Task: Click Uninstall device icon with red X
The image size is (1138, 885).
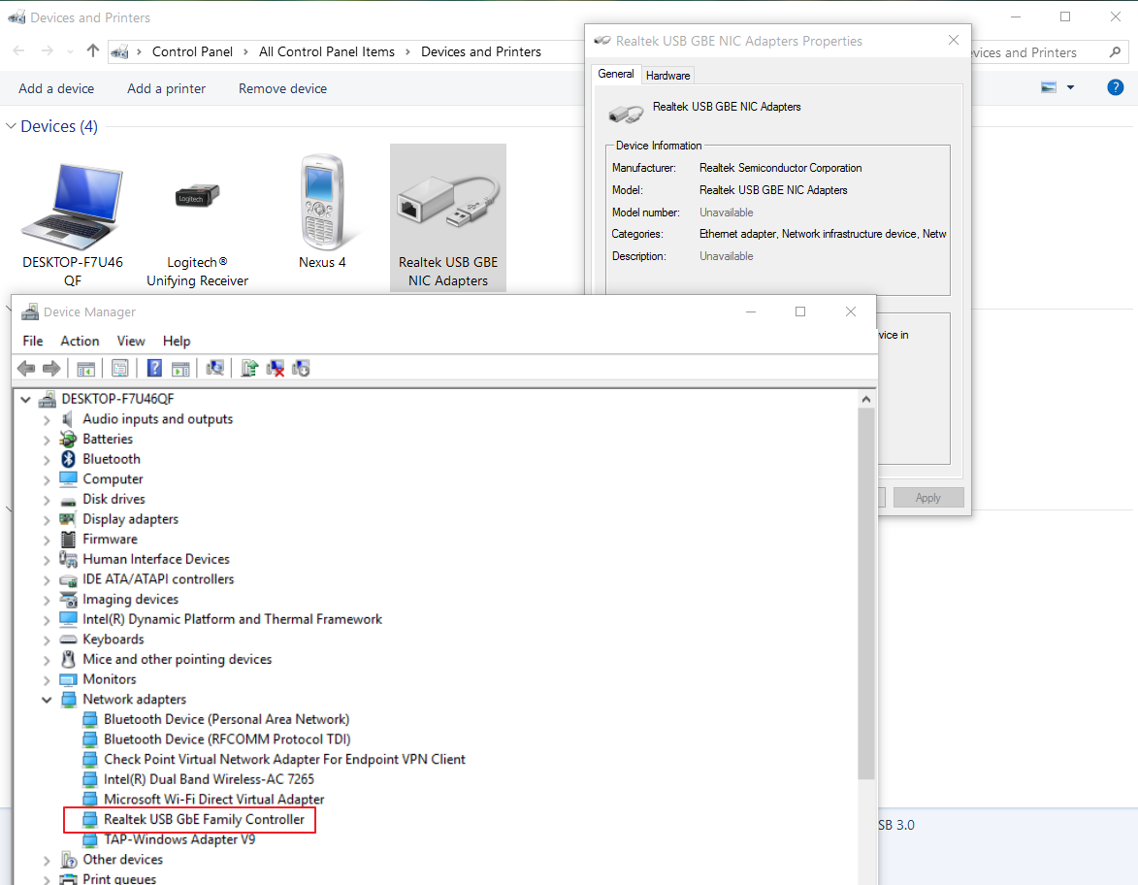Action: pyautogui.click(x=276, y=368)
